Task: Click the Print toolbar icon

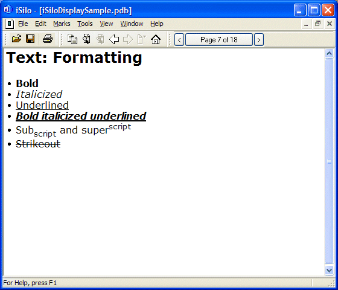Action: pos(48,39)
